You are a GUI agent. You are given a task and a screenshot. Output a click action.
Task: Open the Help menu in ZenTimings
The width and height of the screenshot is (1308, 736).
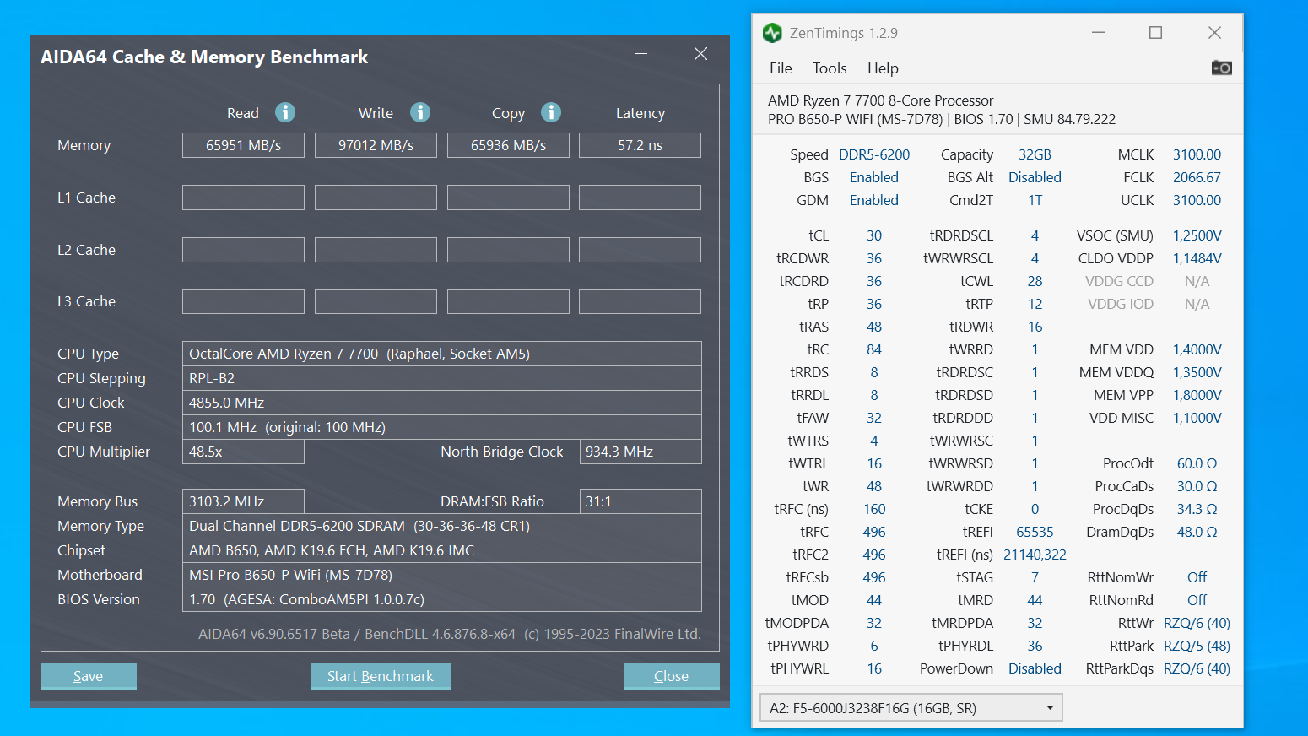883,68
